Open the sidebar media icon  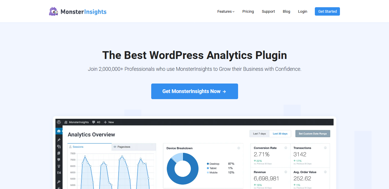[x=59, y=147]
